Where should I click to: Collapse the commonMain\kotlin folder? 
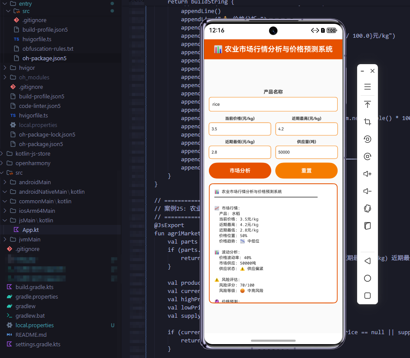5,201
